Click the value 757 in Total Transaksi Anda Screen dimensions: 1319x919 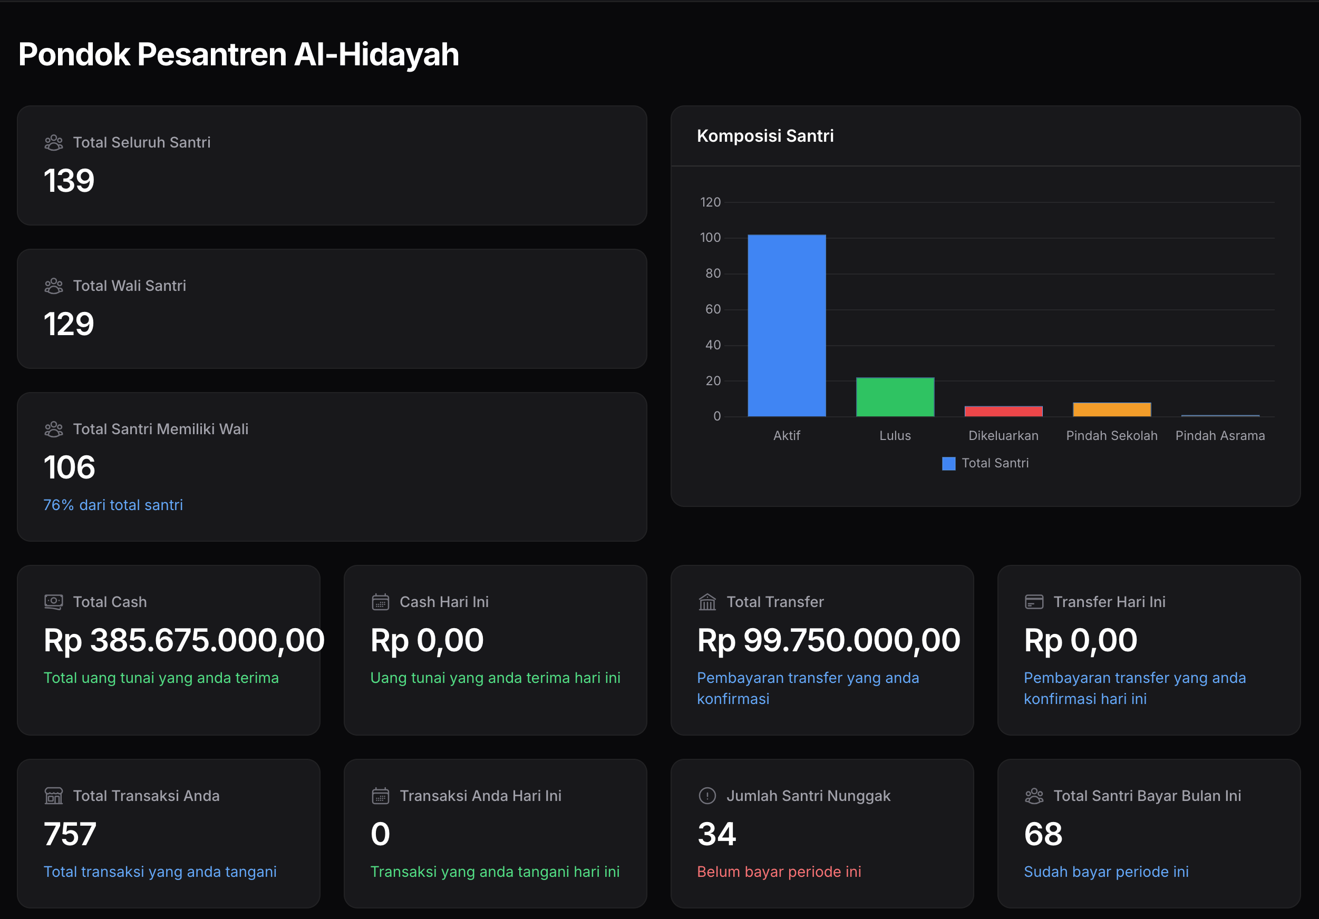coord(70,834)
